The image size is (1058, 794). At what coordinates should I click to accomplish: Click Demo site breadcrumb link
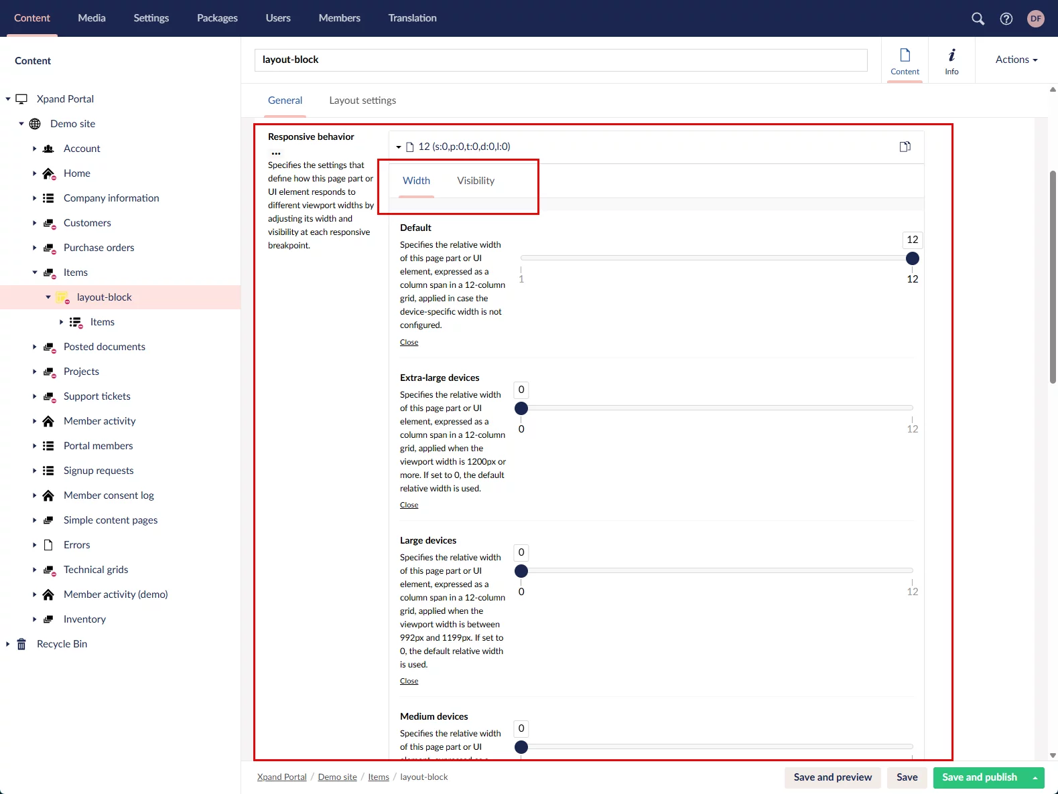[337, 777]
